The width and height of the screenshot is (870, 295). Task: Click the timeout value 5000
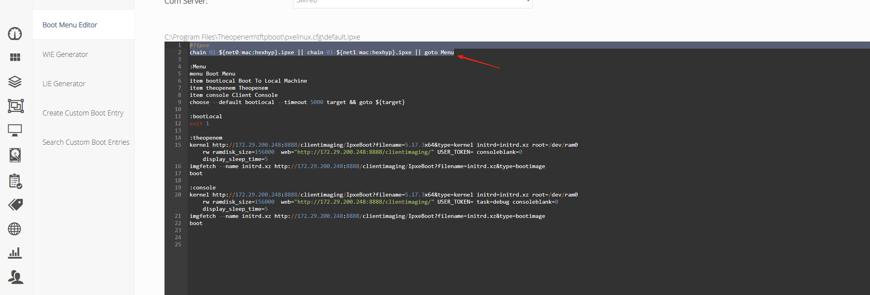tap(317, 102)
